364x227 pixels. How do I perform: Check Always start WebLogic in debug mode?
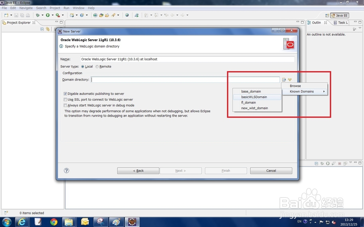(x=65, y=105)
